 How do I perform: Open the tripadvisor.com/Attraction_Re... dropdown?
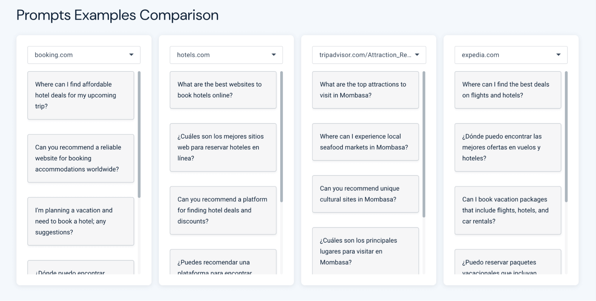pos(369,55)
